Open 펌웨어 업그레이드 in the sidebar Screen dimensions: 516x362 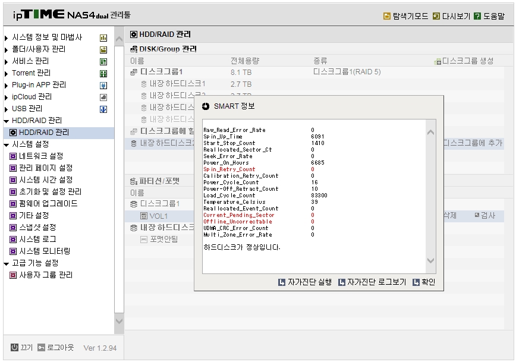(48, 204)
